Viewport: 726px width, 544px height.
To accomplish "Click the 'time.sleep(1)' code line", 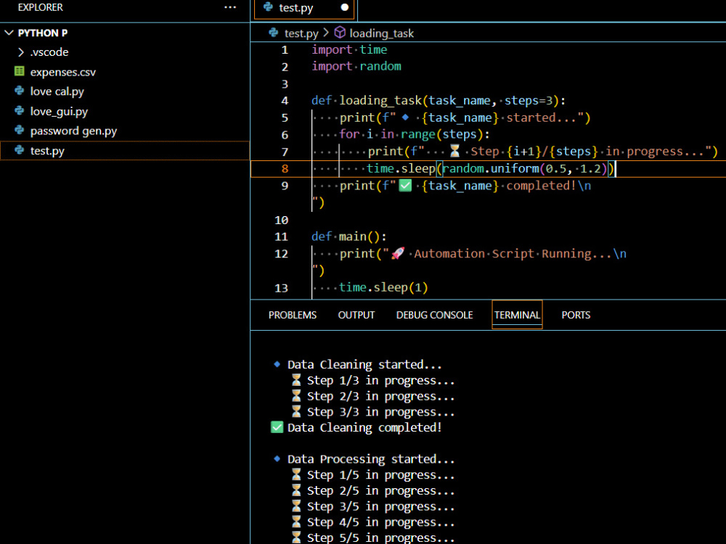I will click(x=383, y=287).
